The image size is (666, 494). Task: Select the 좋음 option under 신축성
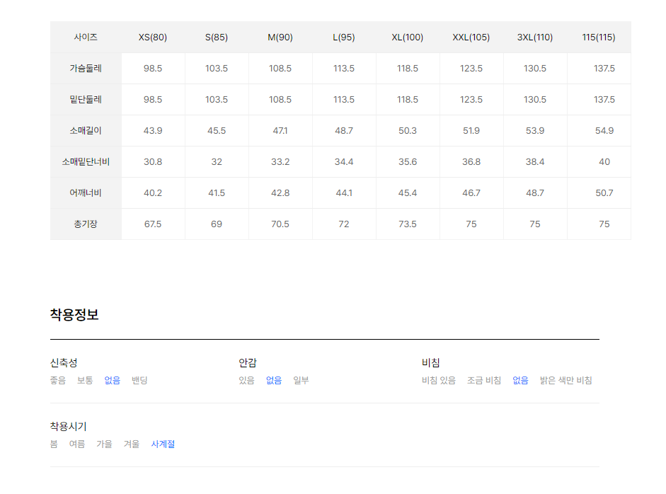tap(58, 380)
